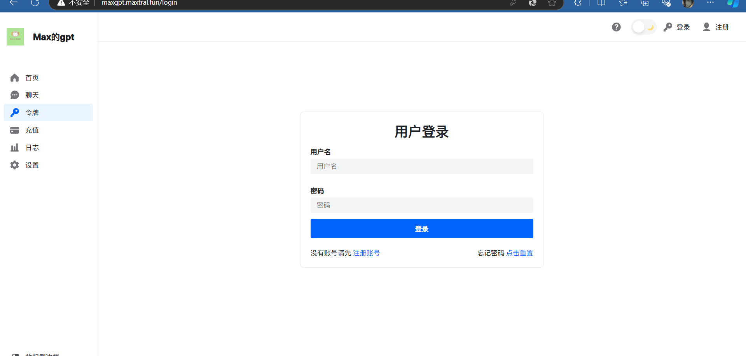Image resolution: width=746 pixels, height=356 pixels.
Task: Go back with the browser back arrow
Action: coord(14,3)
